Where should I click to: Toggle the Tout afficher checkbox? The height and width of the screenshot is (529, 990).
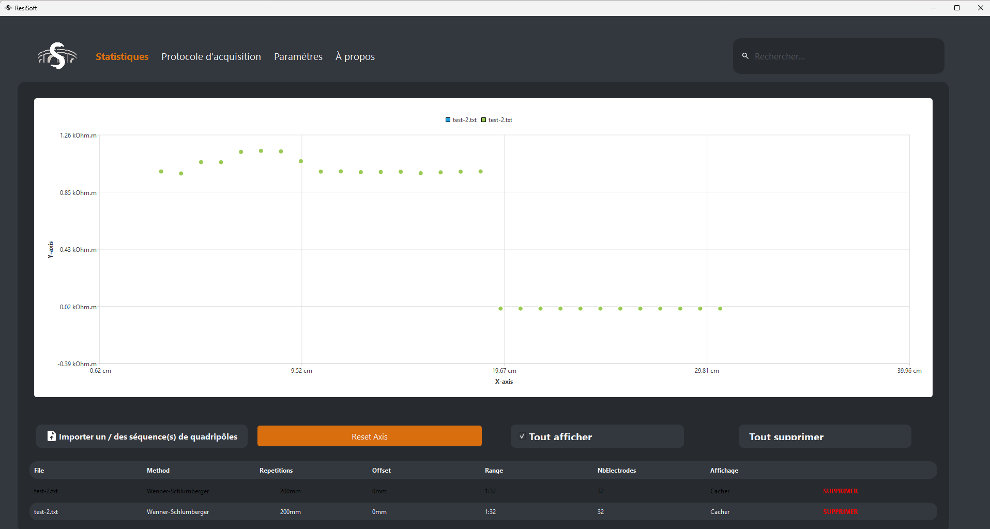pyautogui.click(x=522, y=436)
